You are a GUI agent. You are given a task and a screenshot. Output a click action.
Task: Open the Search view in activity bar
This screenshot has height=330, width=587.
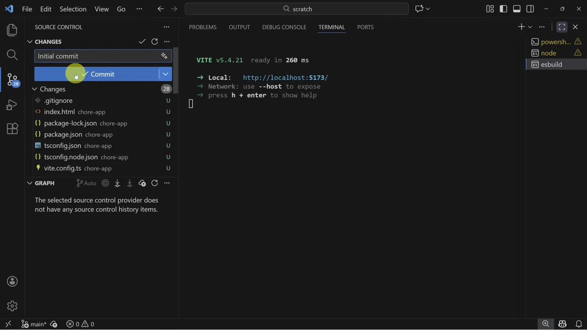[12, 55]
